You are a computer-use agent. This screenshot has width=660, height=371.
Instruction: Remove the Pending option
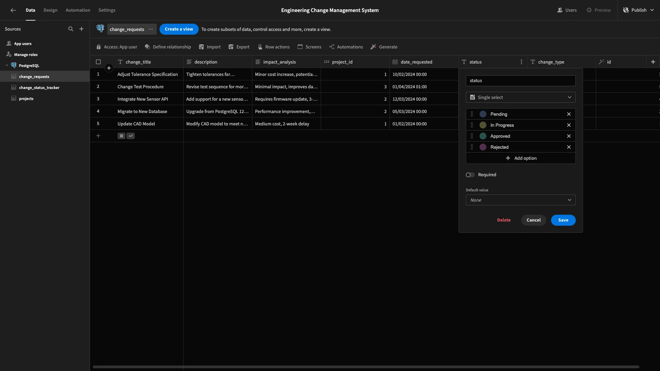569,114
